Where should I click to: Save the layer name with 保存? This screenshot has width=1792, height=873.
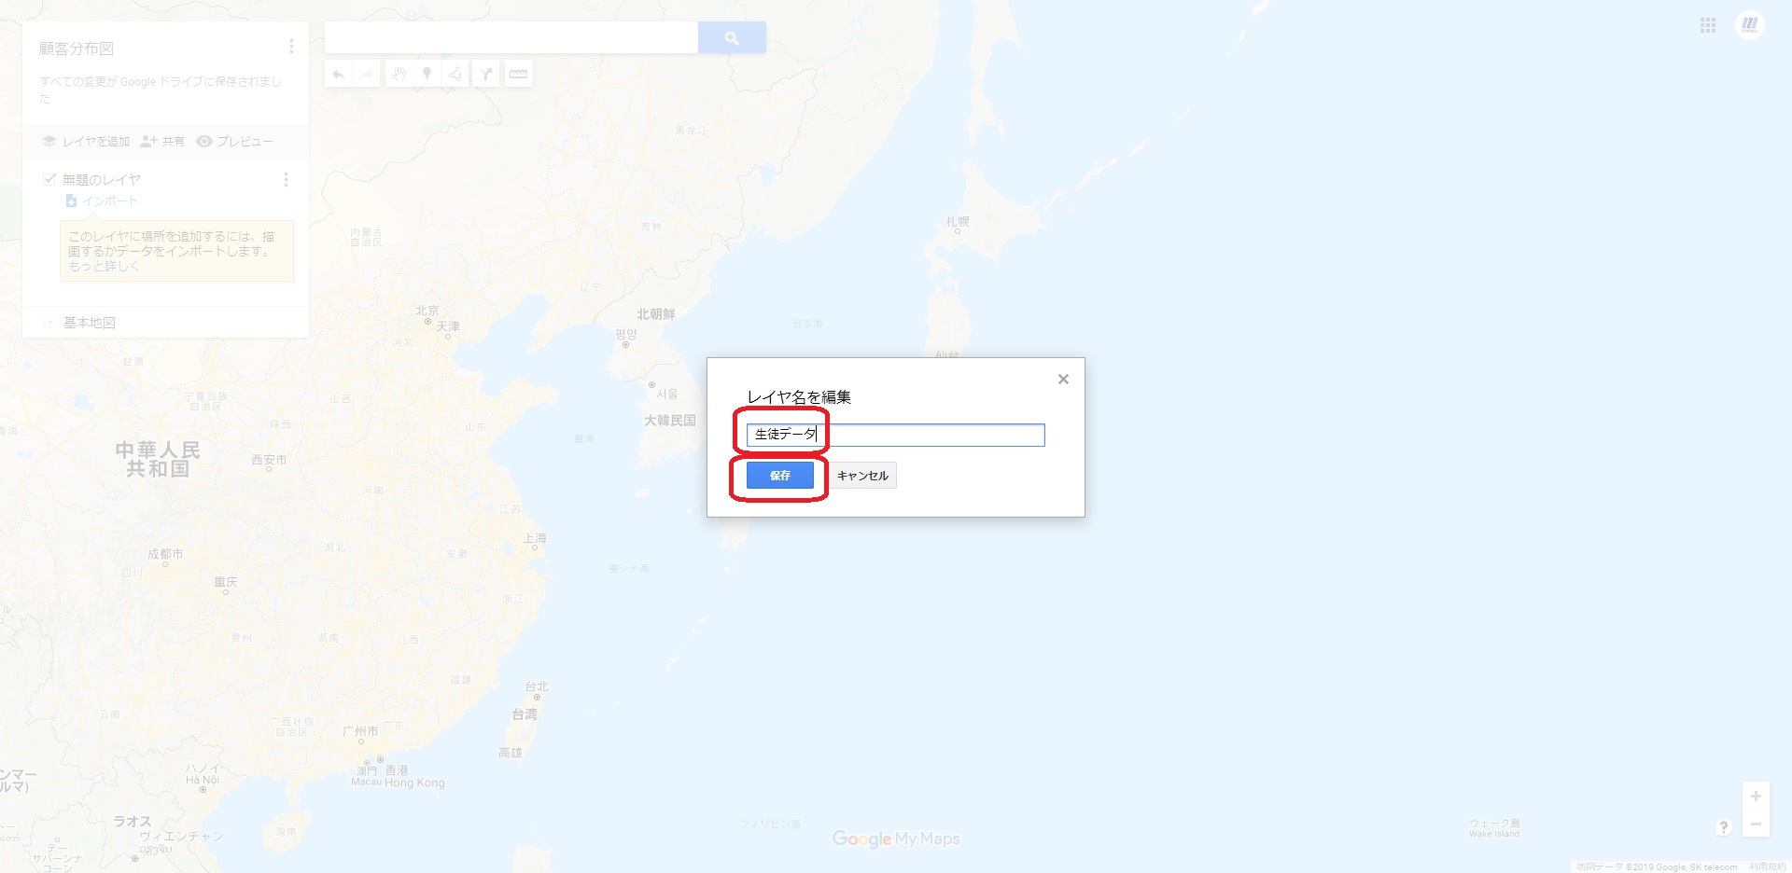click(x=780, y=476)
